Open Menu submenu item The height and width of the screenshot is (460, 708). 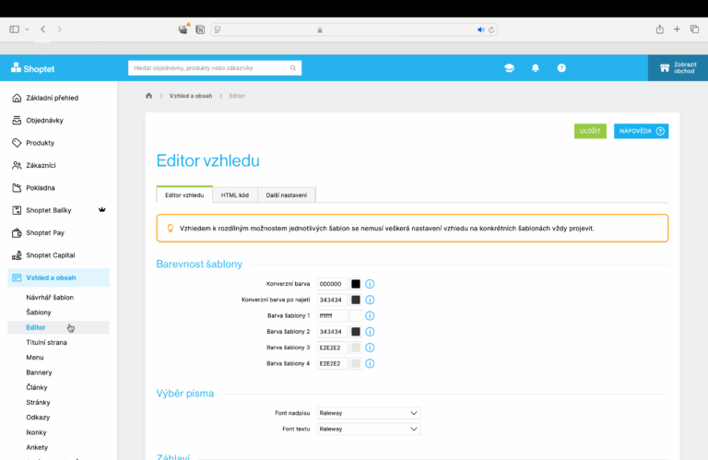[x=35, y=358]
